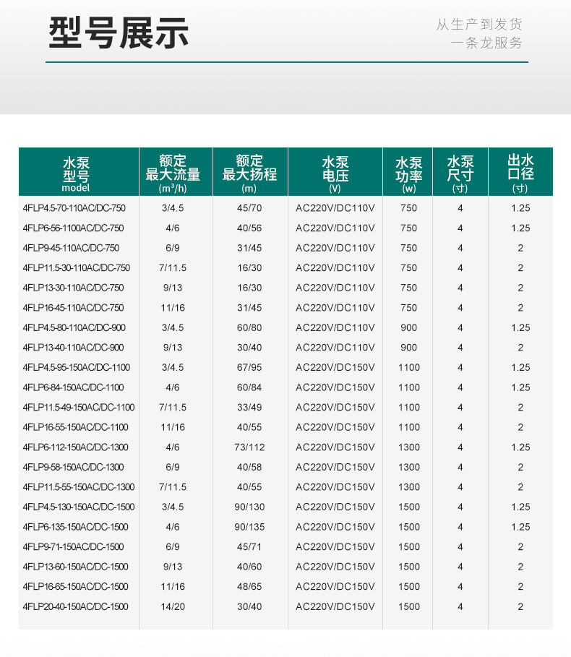Screen dimensions: 571x657
Task: Click the head value 60/80
Action: click(x=249, y=327)
